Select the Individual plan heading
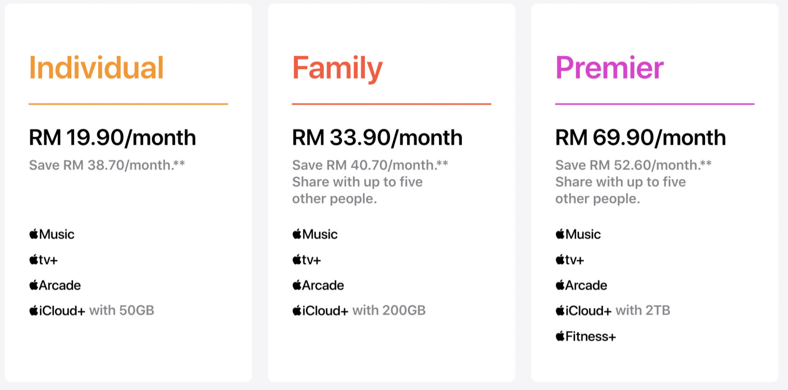788x390 pixels. pyautogui.click(x=96, y=68)
